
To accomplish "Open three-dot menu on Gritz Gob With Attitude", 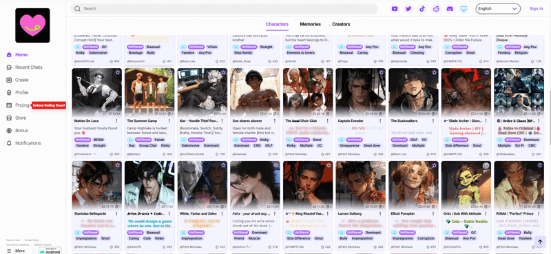I will coord(486,213).
